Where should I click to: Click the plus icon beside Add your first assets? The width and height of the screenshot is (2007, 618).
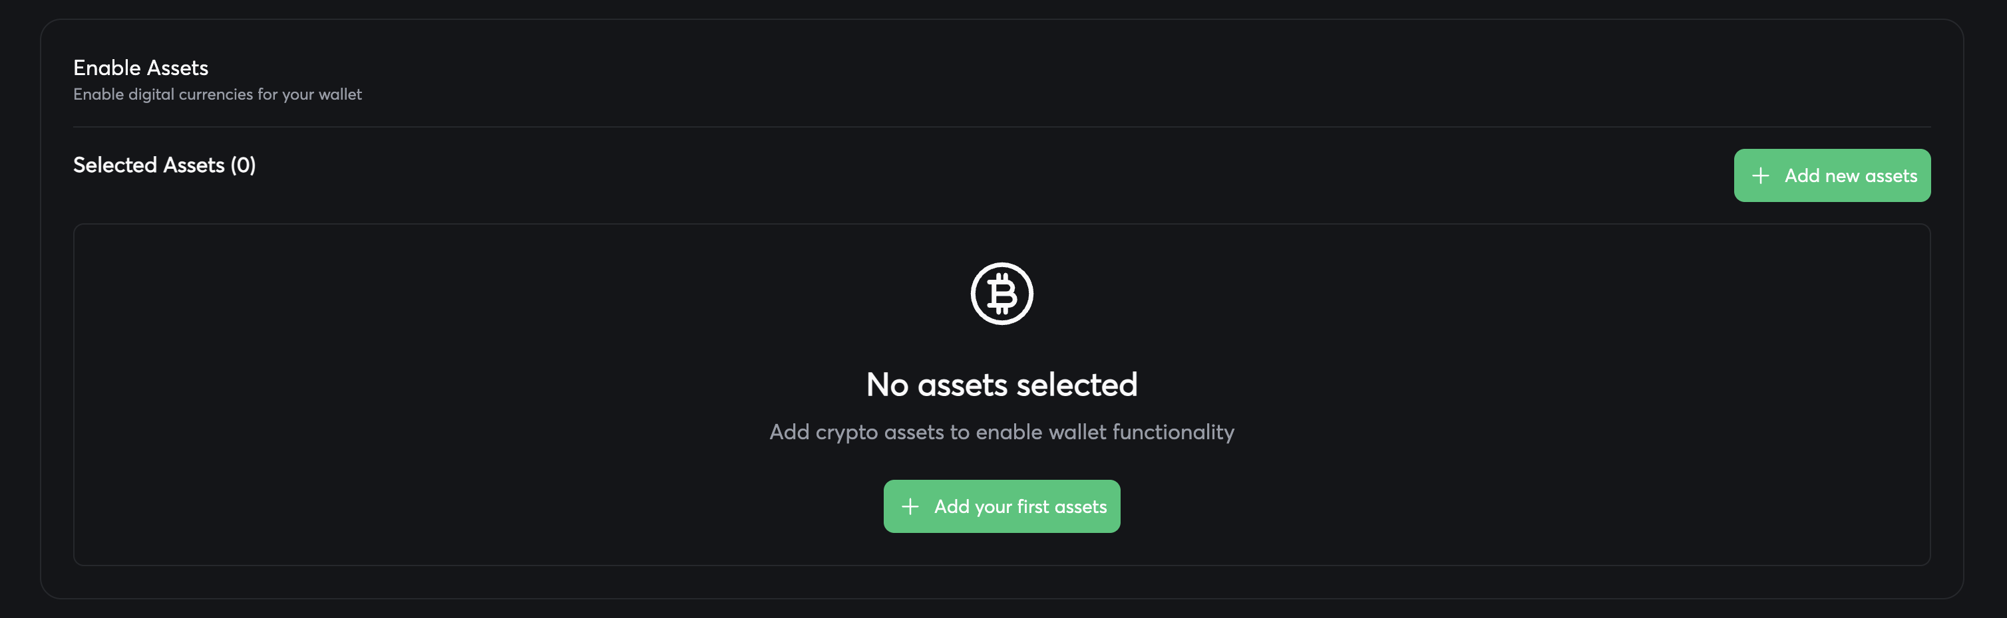point(909,507)
